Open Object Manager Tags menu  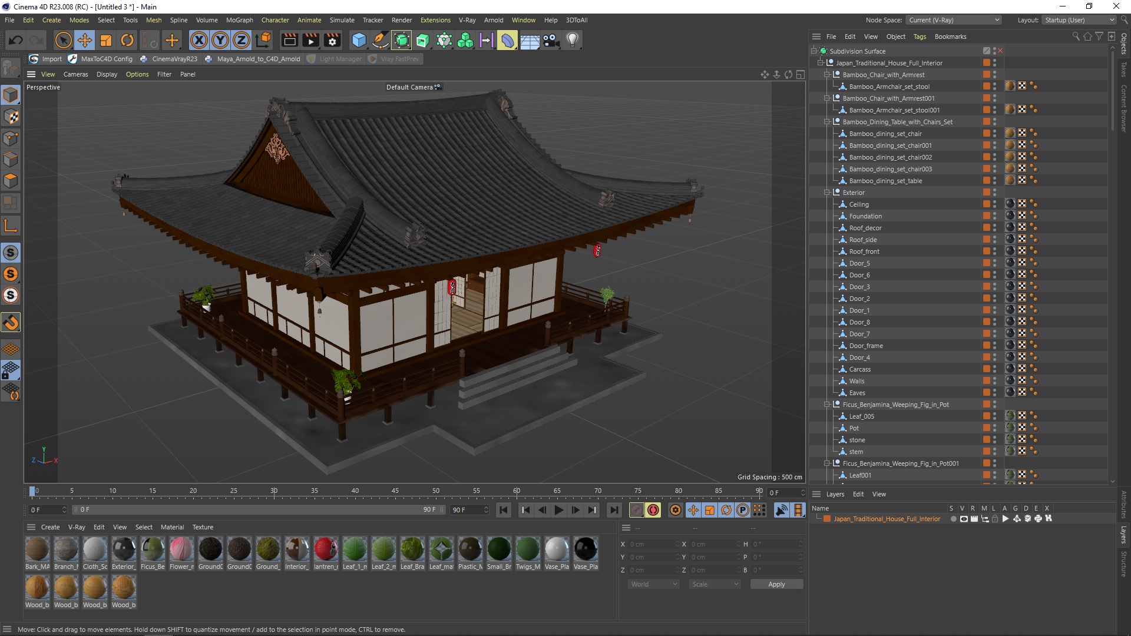[920, 37]
